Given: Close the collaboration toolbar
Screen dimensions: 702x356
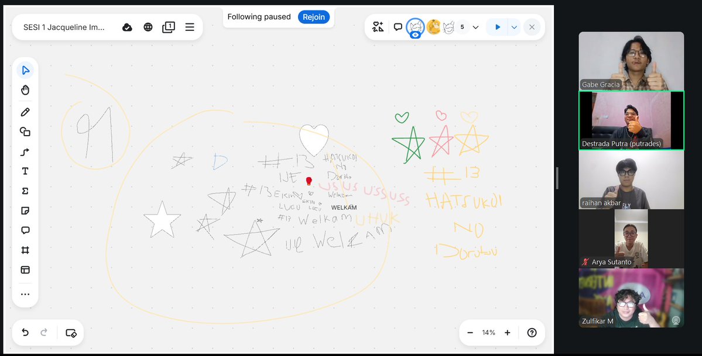Looking at the screenshot, I should [532, 27].
